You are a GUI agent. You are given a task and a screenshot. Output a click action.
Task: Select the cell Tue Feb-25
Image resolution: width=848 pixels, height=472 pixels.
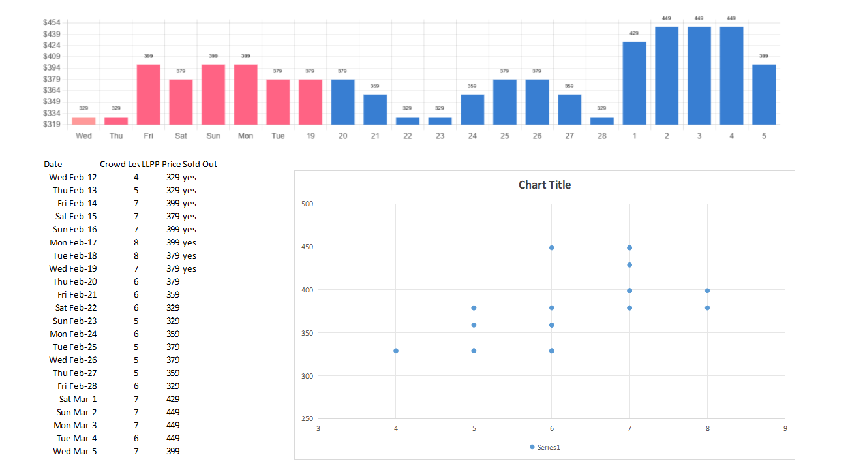(74, 347)
